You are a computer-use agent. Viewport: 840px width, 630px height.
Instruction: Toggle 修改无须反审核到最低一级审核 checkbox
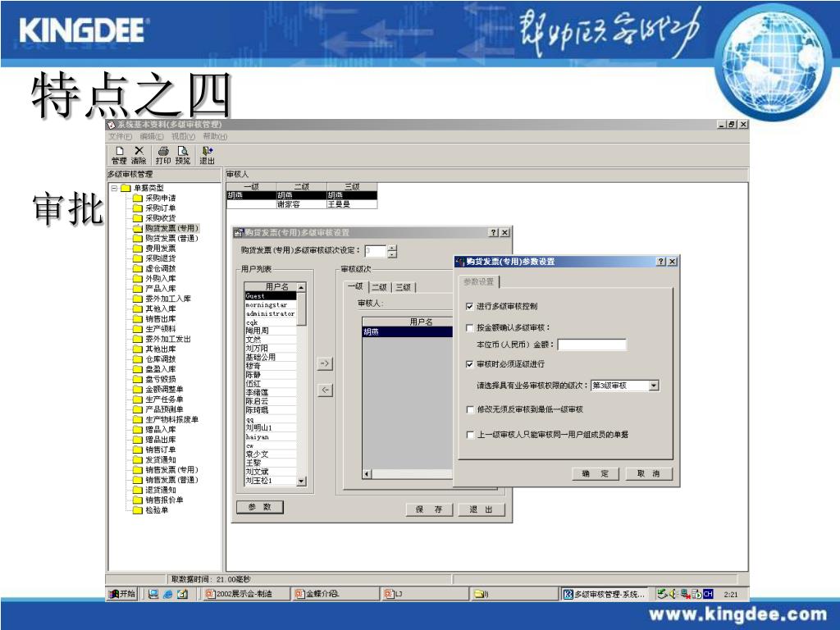tap(470, 410)
